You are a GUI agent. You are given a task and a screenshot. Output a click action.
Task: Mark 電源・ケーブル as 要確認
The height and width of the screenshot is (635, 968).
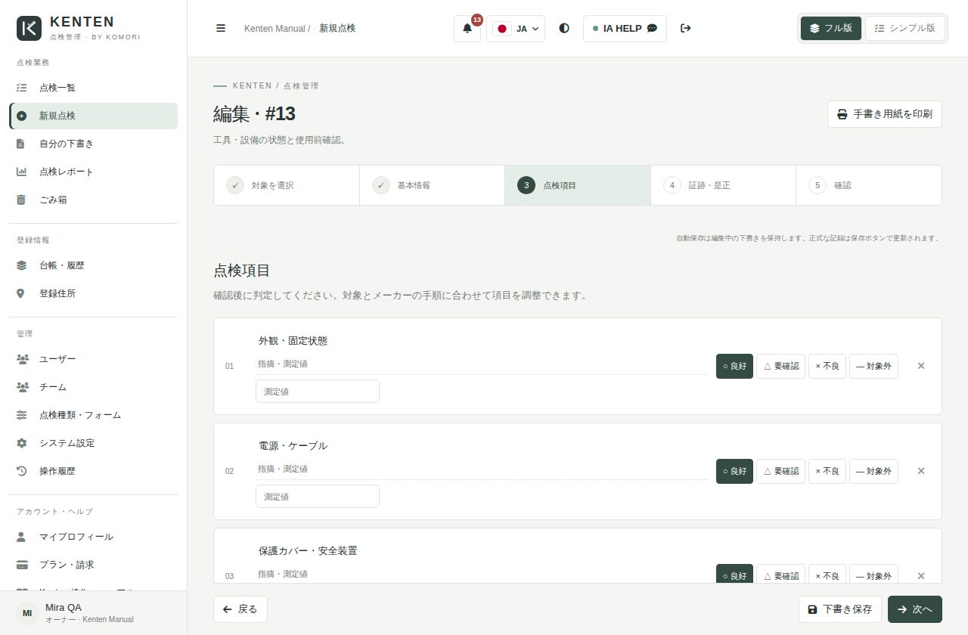[x=780, y=471]
